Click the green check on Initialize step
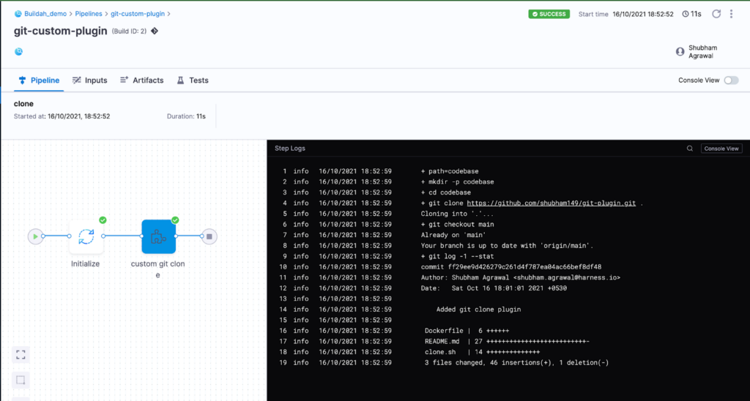Image resolution: width=750 pixels, height=401 pixels. (103, 220)
